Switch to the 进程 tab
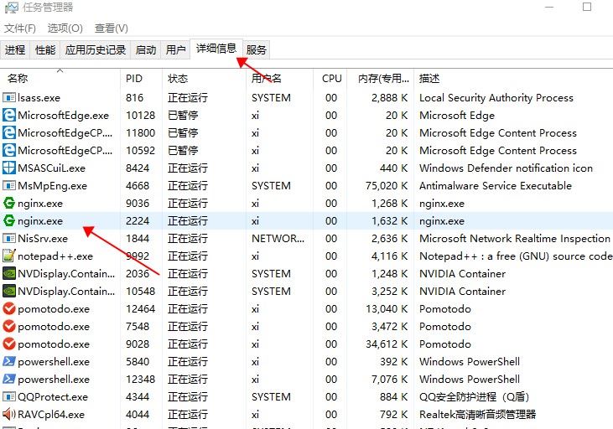The image size is (613, 429). coord(15,50)
